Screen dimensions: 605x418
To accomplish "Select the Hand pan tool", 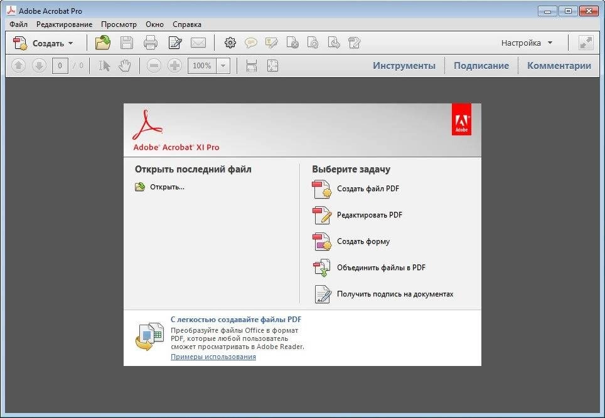I will click(x=125, y=66).
